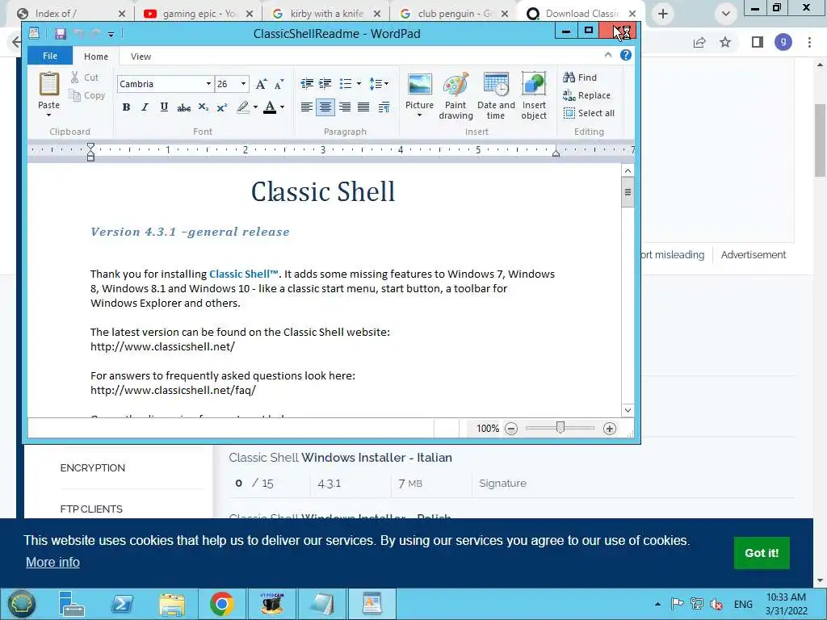This screenshot has width=827, height=620.
Task: Toggle Italic formatting
Action: pos(145,107)
